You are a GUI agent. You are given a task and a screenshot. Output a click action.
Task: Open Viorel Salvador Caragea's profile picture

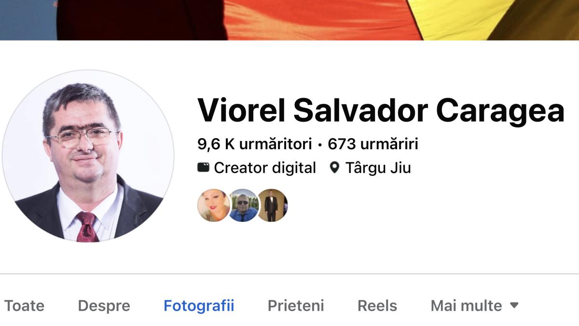88,156
